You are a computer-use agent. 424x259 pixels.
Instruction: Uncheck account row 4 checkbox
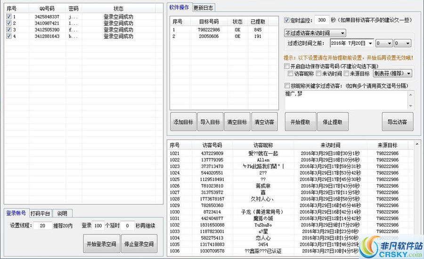[x=8, y=36]
